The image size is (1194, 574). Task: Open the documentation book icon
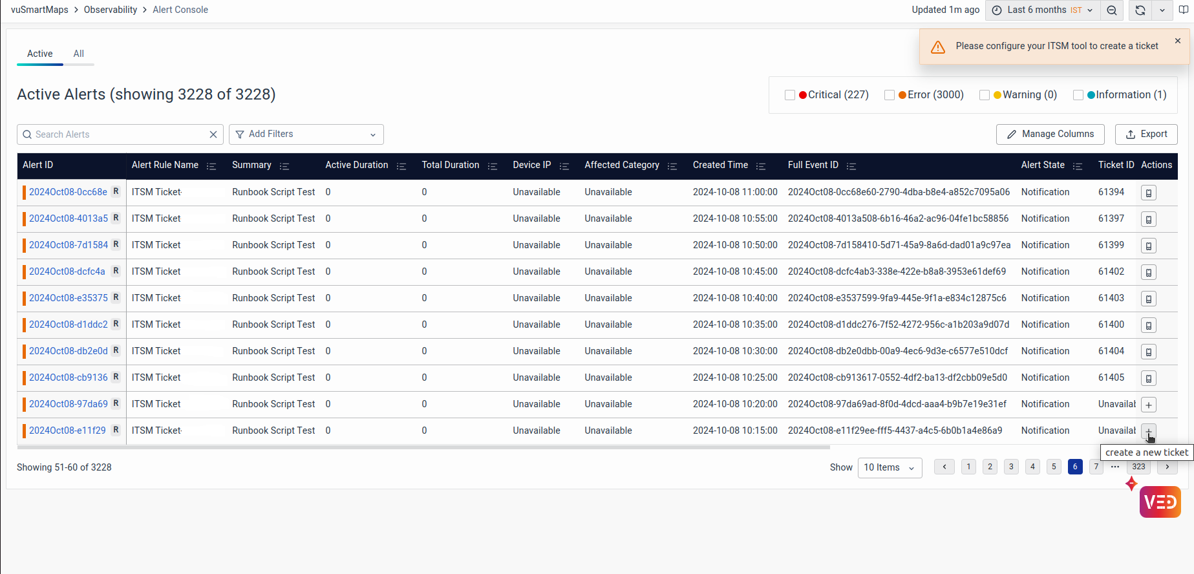coord(1183,10)
